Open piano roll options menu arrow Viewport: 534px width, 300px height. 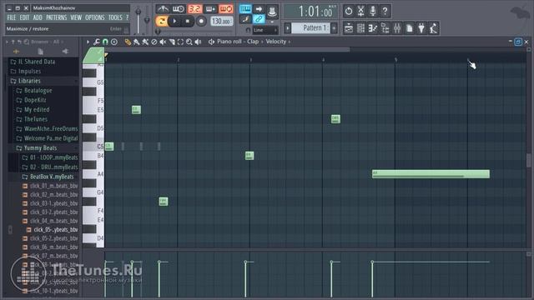(88, 42)
